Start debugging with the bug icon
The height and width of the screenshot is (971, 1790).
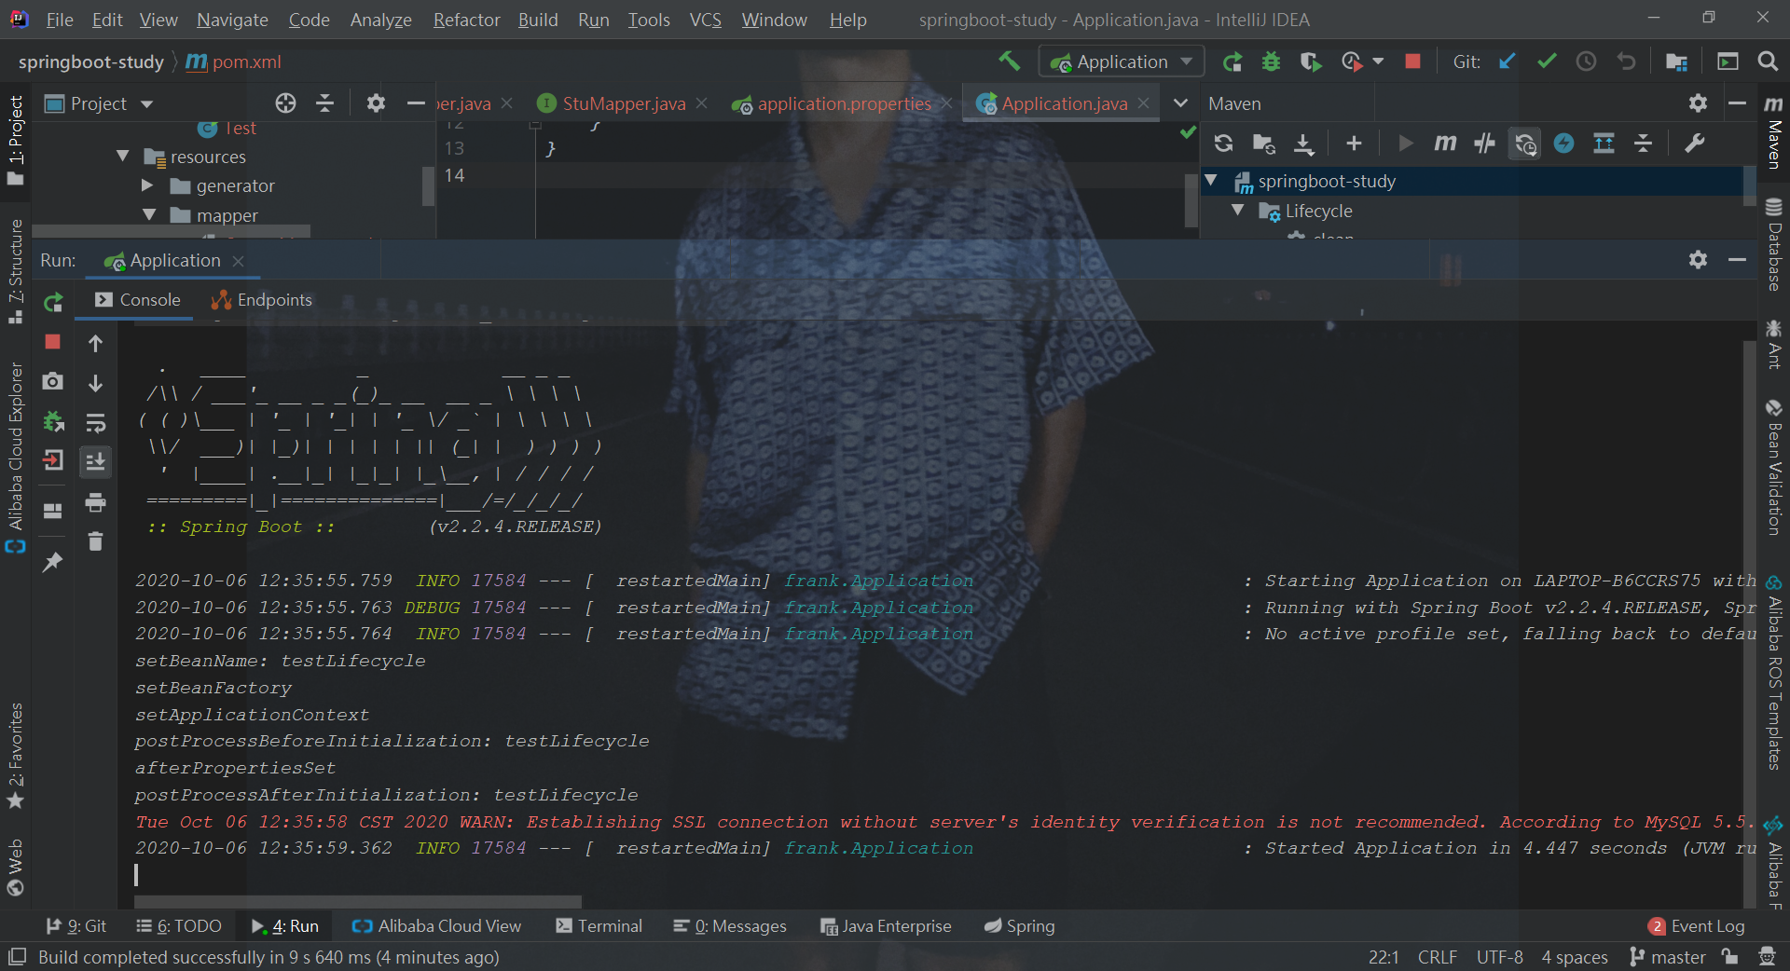point(1271,62)
